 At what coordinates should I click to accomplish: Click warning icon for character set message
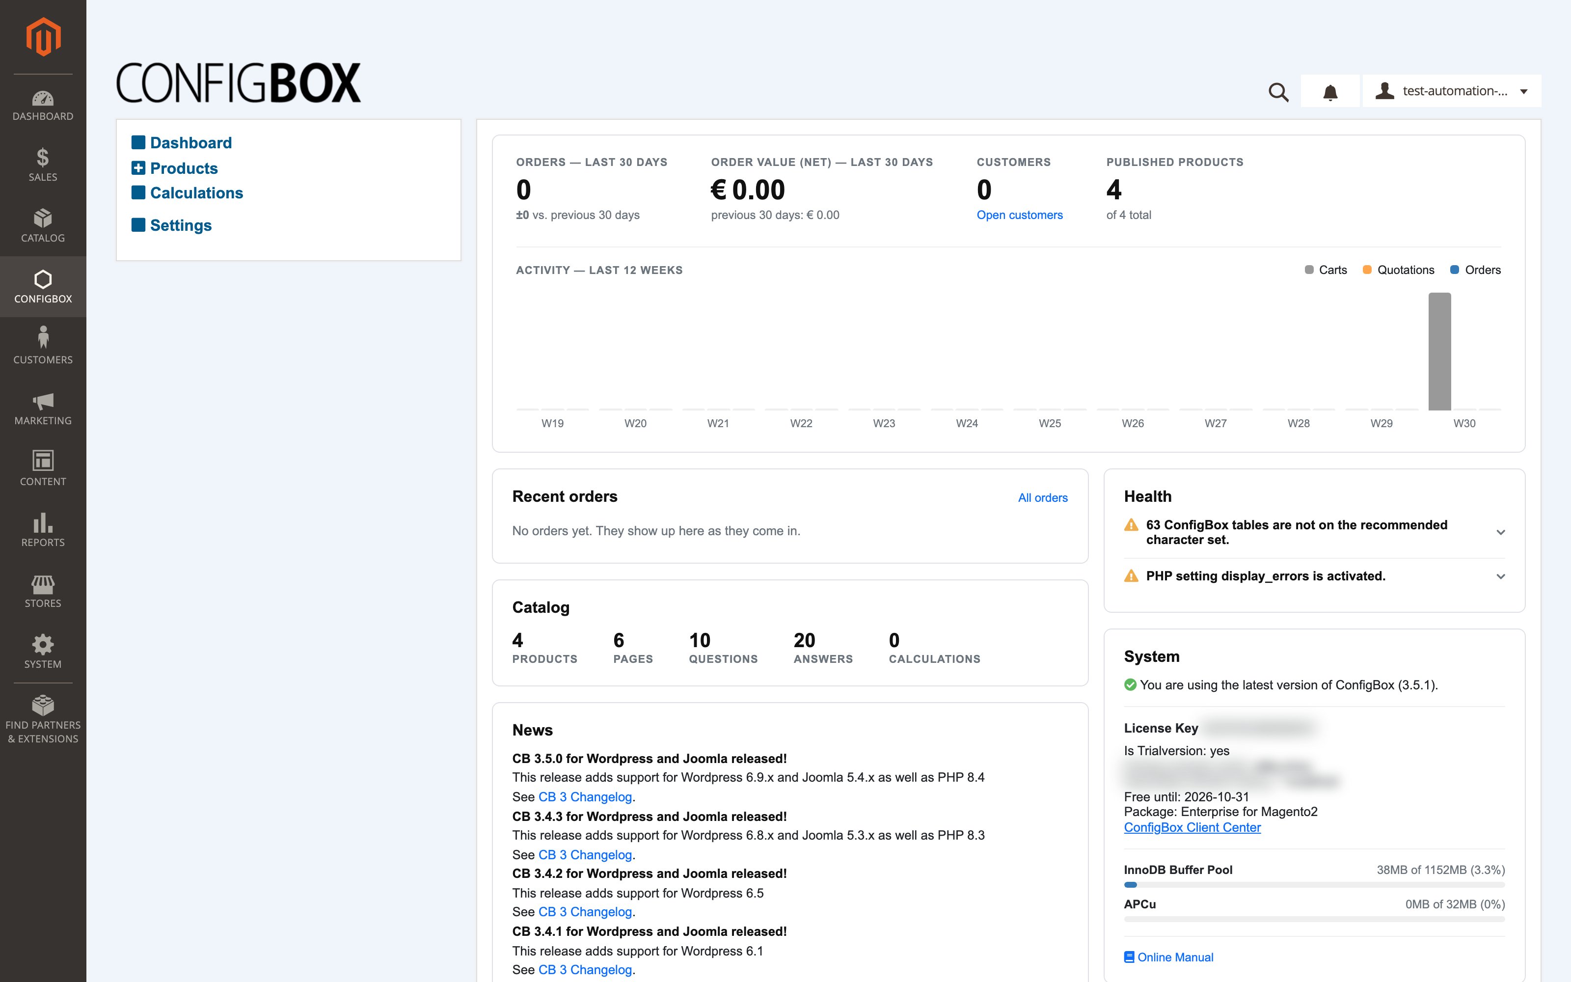click(x=1131, y=525)
